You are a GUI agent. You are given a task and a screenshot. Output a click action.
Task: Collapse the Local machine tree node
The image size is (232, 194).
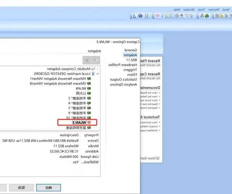pyautogui.click(x=97, y=73)
